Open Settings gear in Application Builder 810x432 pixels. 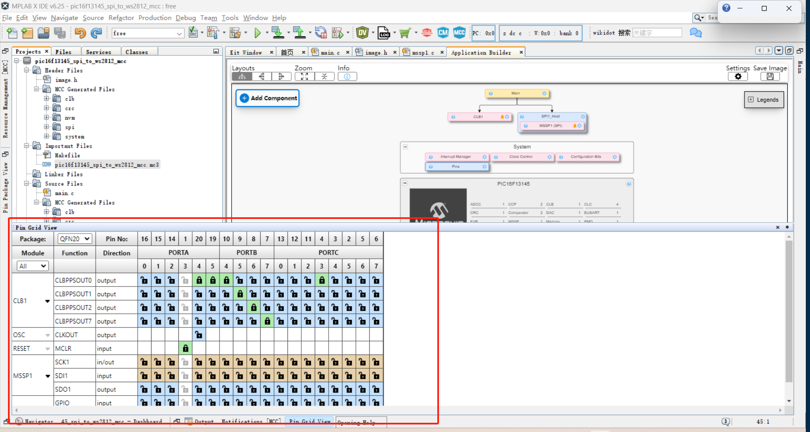pos(738,76)
